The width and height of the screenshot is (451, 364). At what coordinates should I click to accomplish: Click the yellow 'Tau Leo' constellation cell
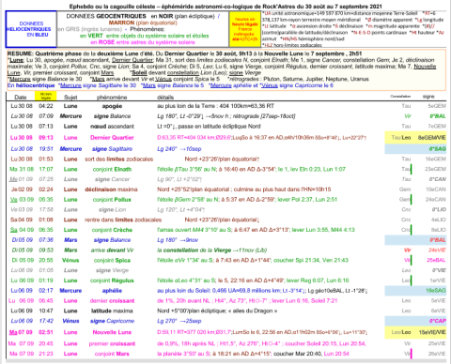click(x=401, y=138)
